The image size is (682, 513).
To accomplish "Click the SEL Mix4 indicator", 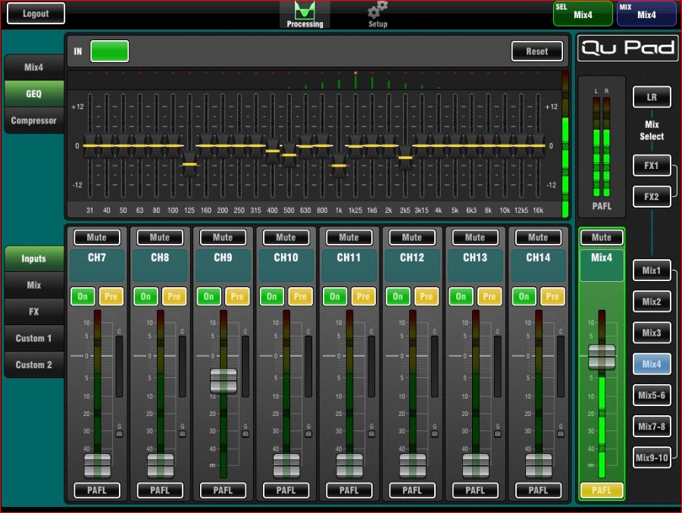I will (583, 14).
